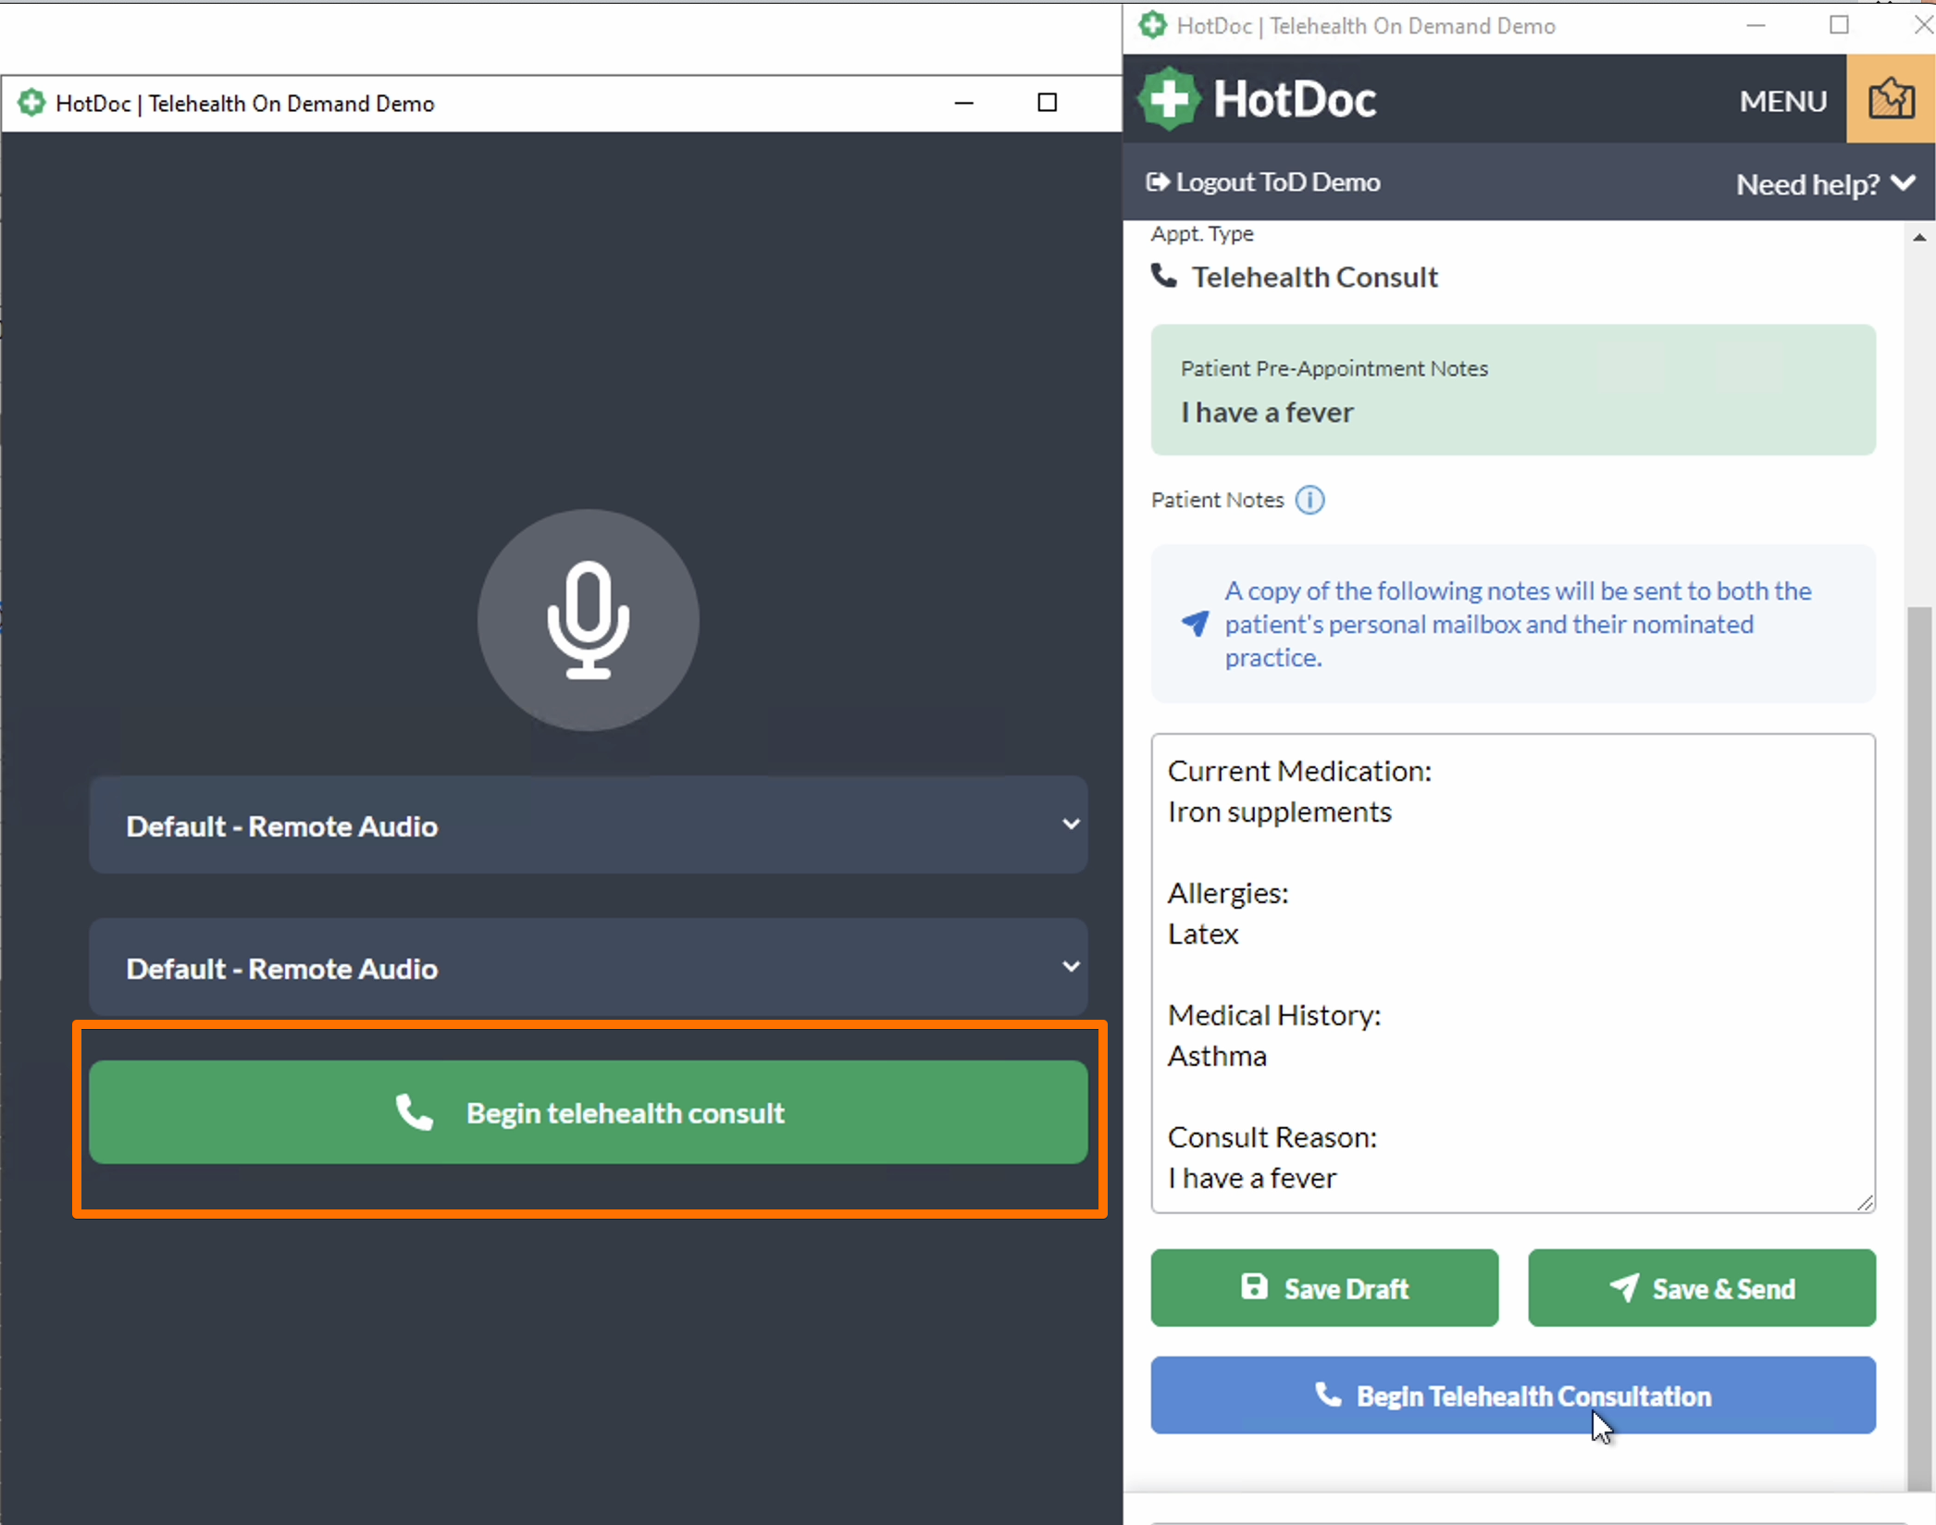Screen dimensions: 1936x1525
Task: Click the notes text area resize handle
Action: coord(1865,1202)
